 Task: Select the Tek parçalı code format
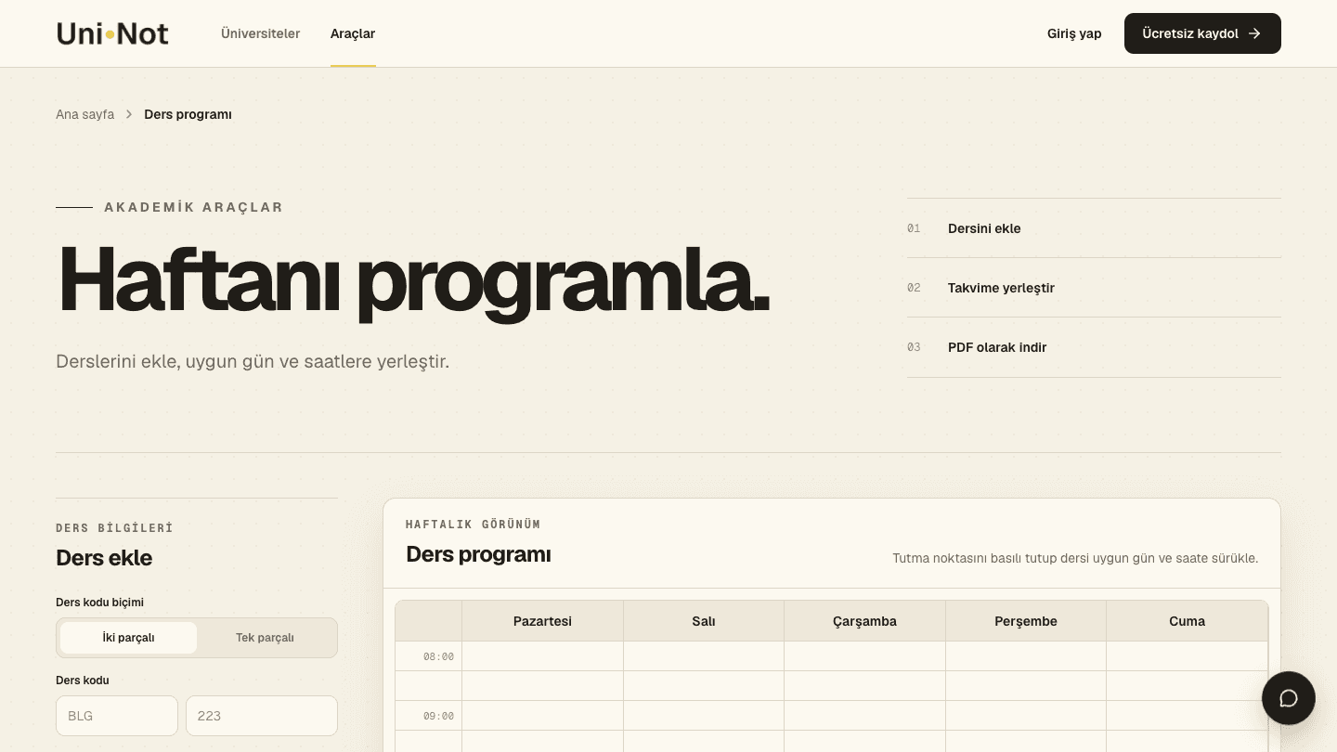[265, 638]
